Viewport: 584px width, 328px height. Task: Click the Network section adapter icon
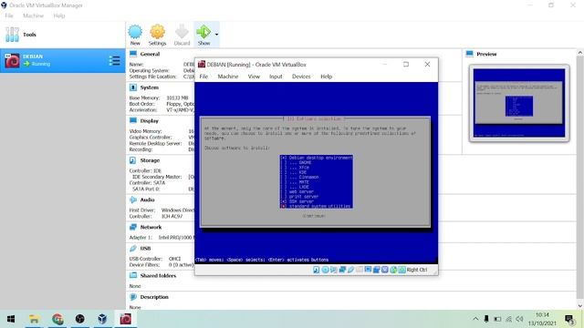coord(133,227)
